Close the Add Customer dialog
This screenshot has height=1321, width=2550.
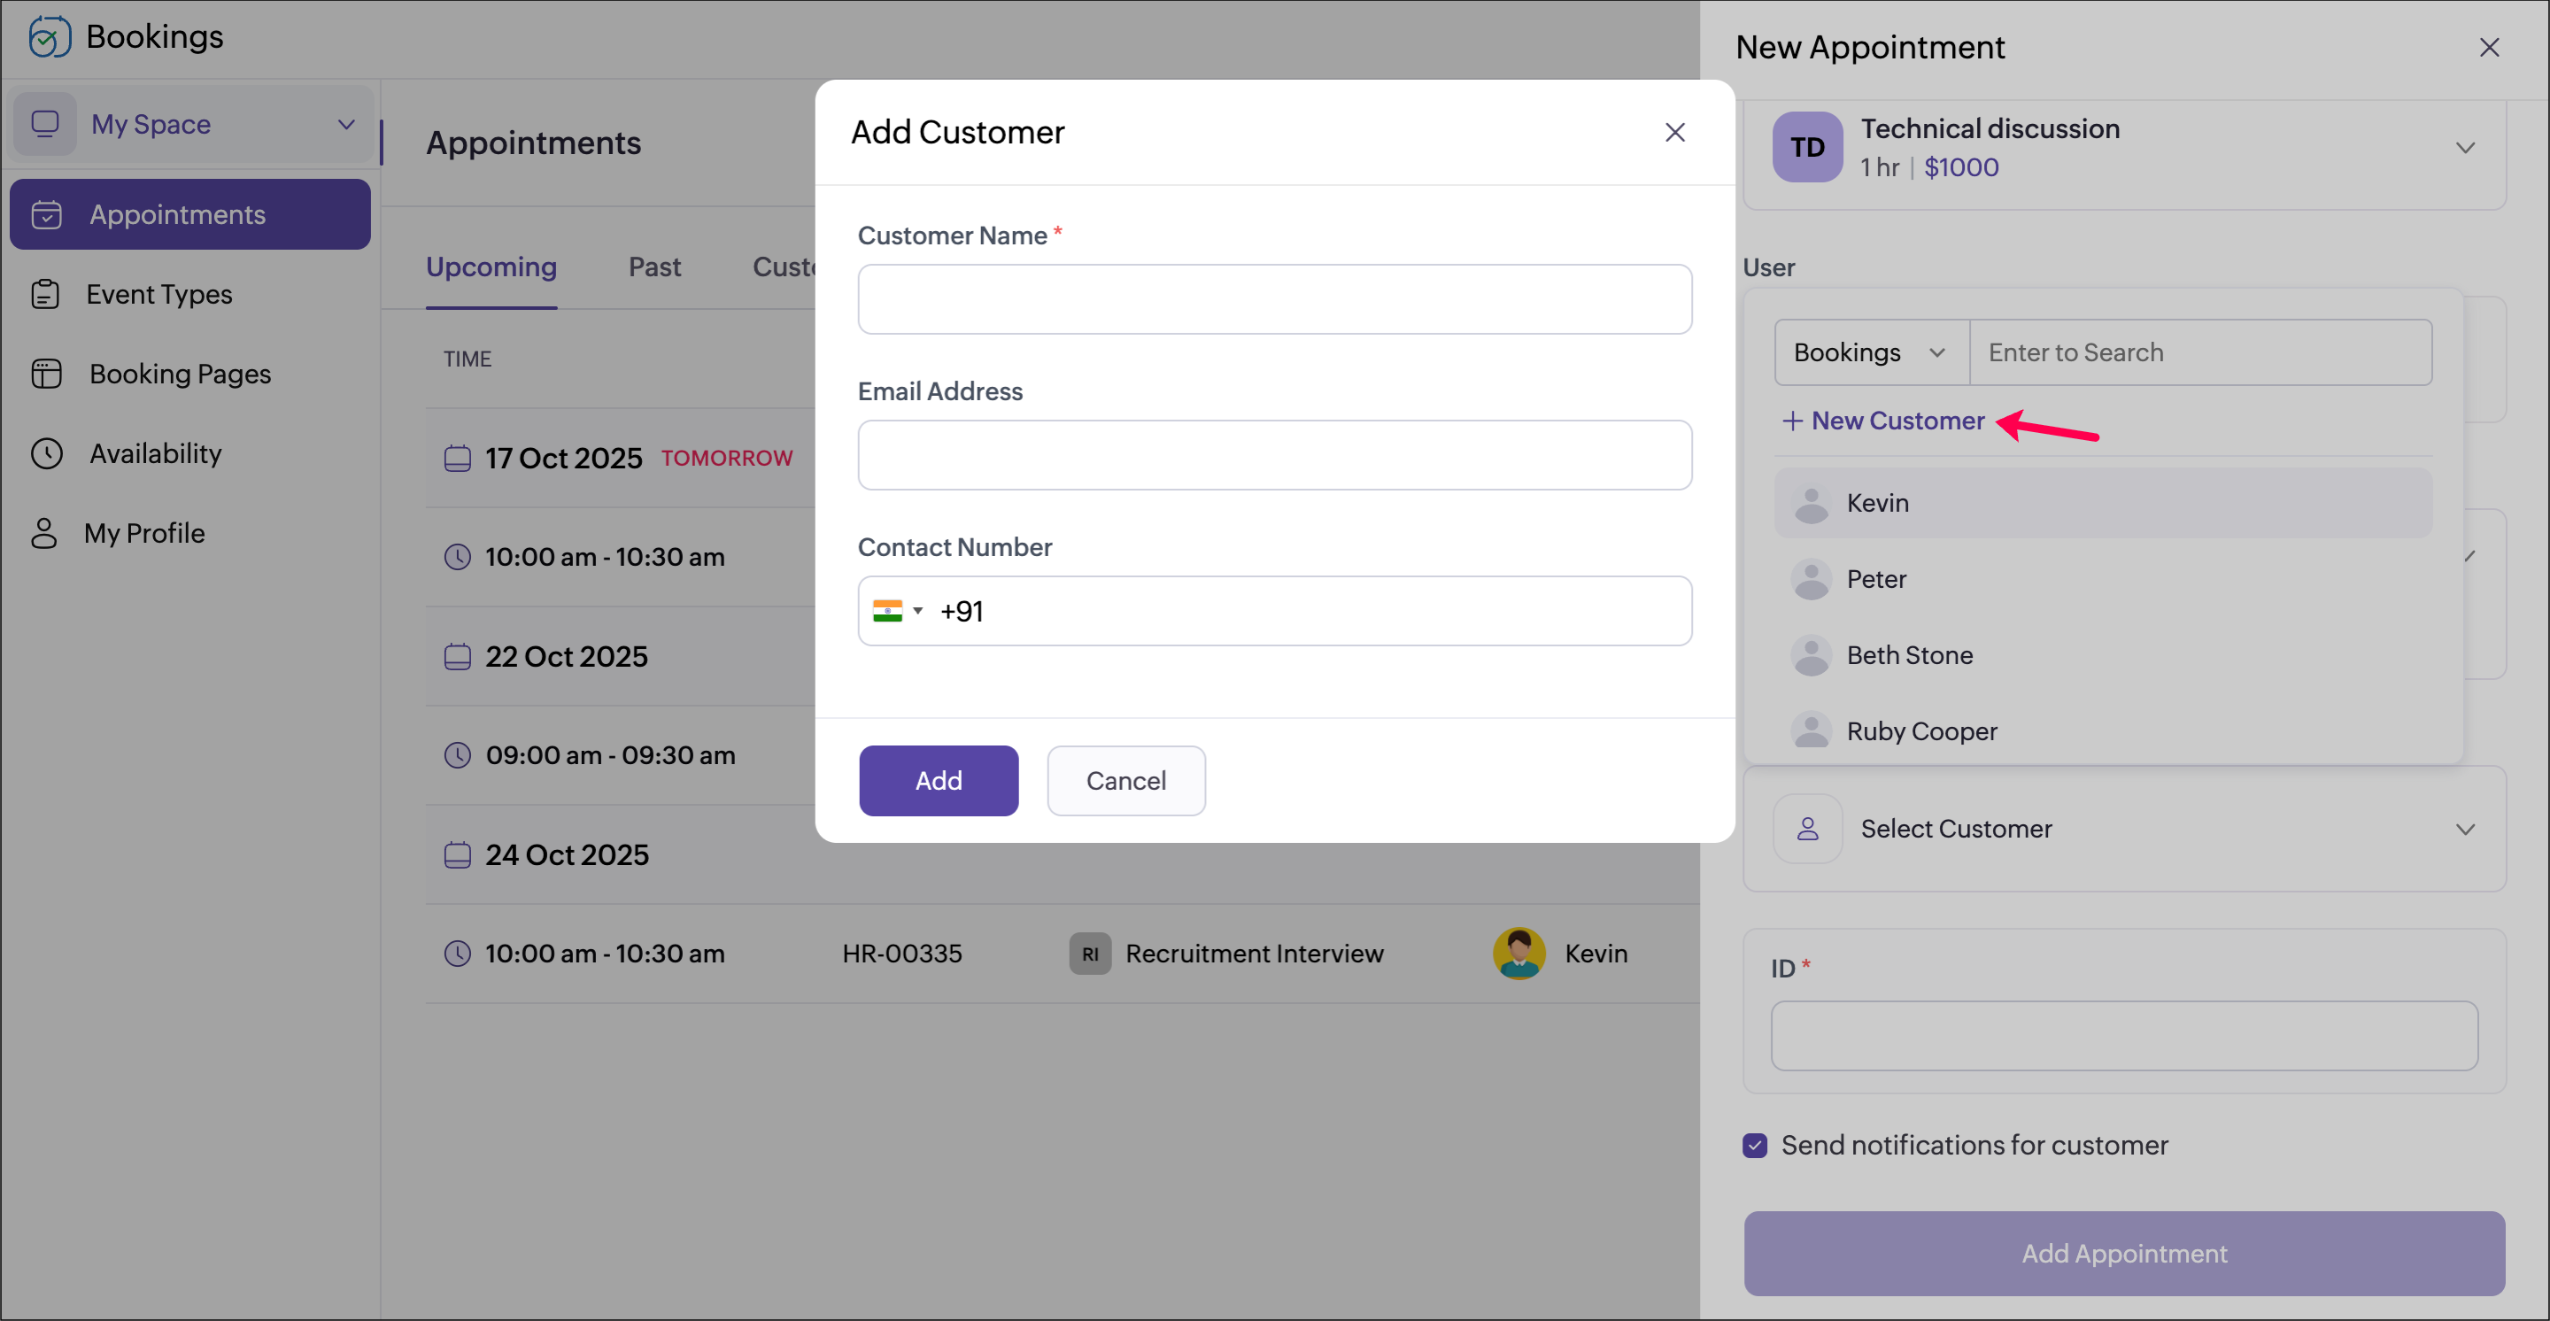pos(1674,133)
